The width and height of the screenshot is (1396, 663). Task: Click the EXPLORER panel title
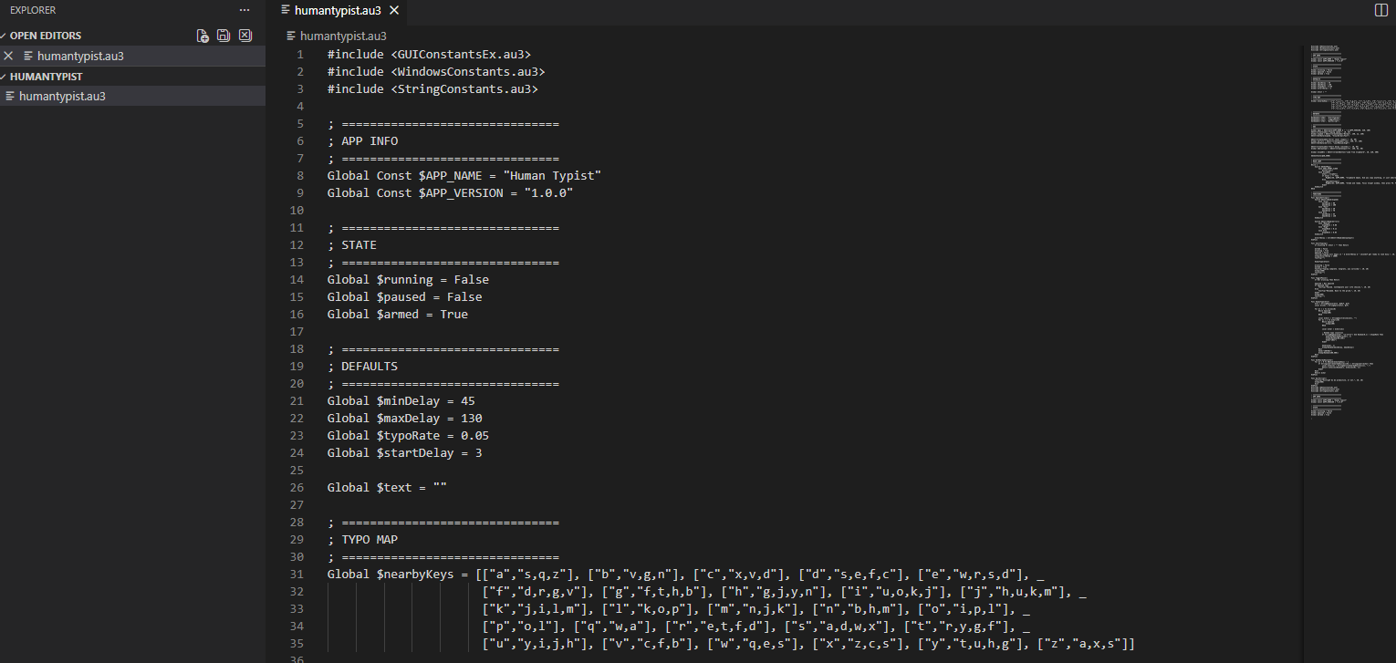pos(33,10)
